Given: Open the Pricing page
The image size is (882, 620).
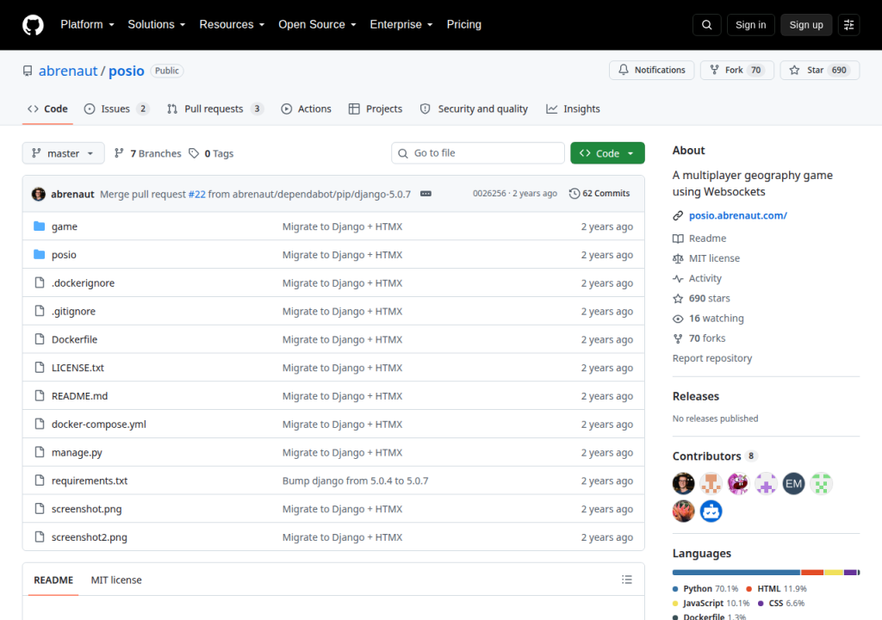Looking at the screenshot, I should (464, 25).
